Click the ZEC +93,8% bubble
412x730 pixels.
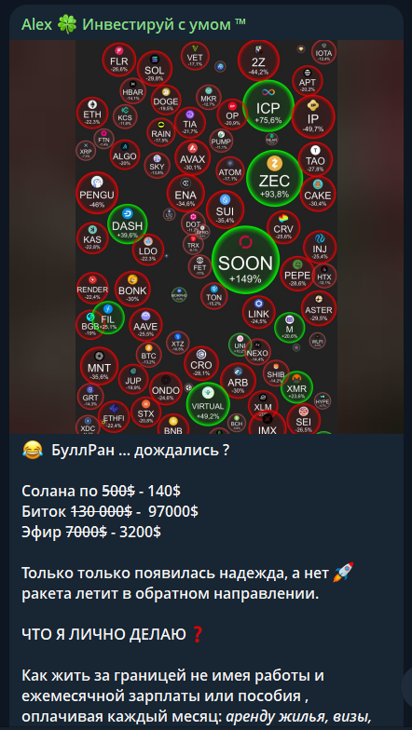(x=274, y=177)
